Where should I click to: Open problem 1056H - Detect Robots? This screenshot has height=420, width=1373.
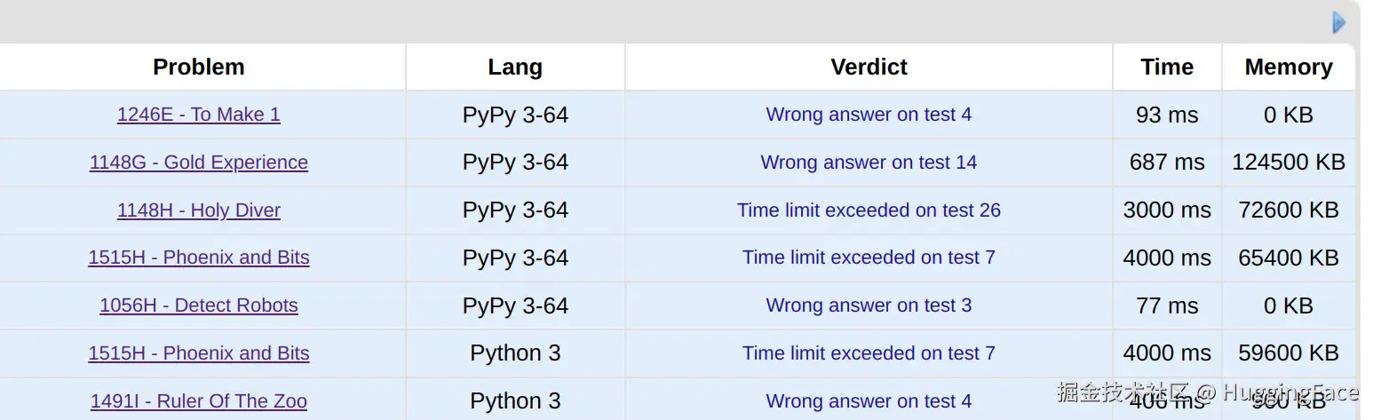[199, 305]
